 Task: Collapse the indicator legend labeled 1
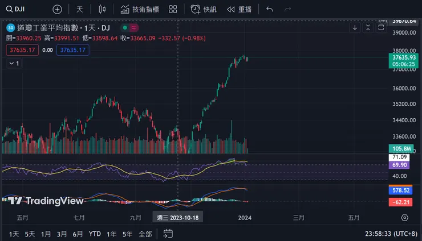tap(14, 63)
